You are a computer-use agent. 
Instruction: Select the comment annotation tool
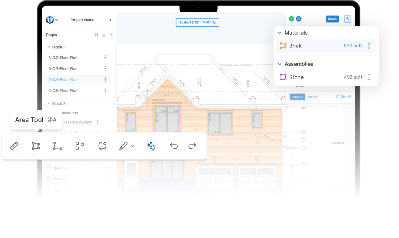pos(102,146)
